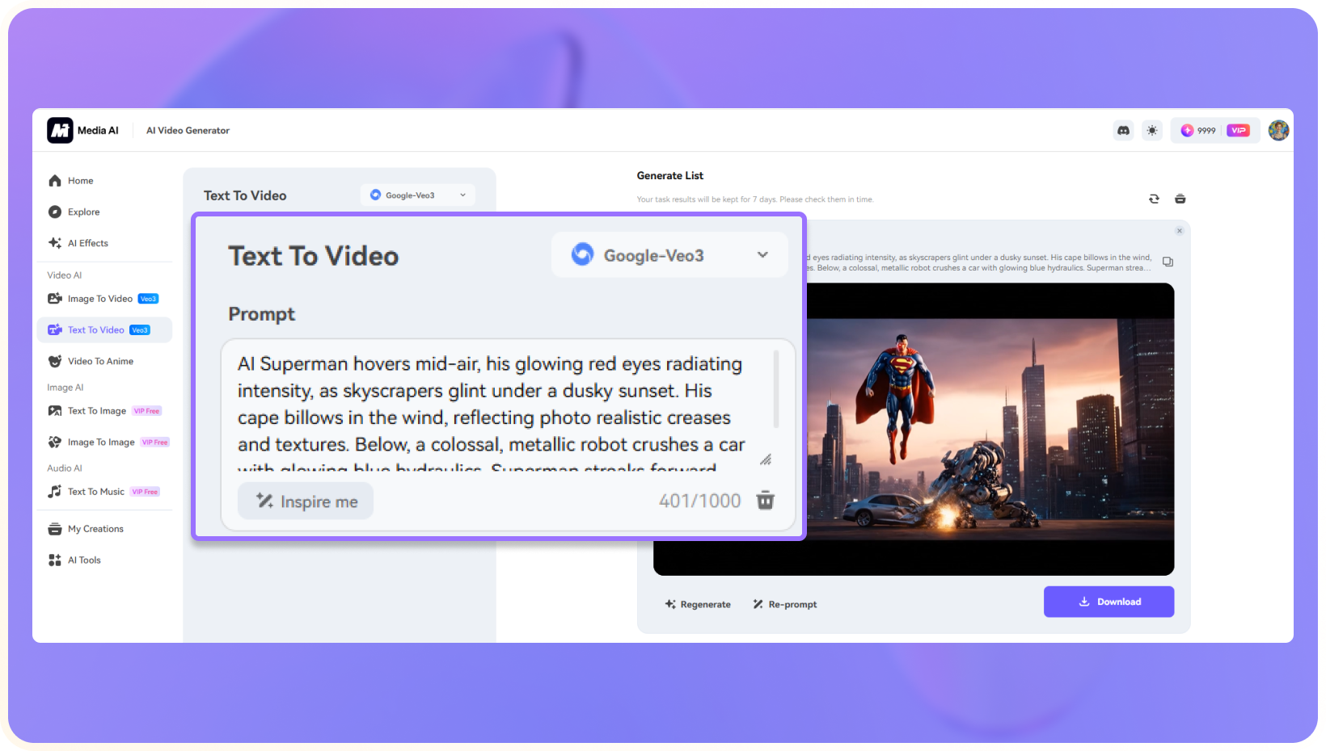The width and height of the screenshot is (1326, 751).
Task: Open the enlarged Google-Veo3 model dropdown
Action: point(669,255)
